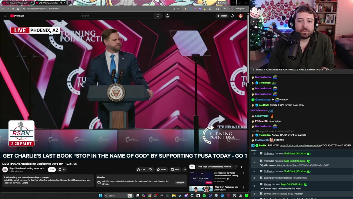
Task: Open options for JD Vance Remarks video
Action: [x=244, y=173]
